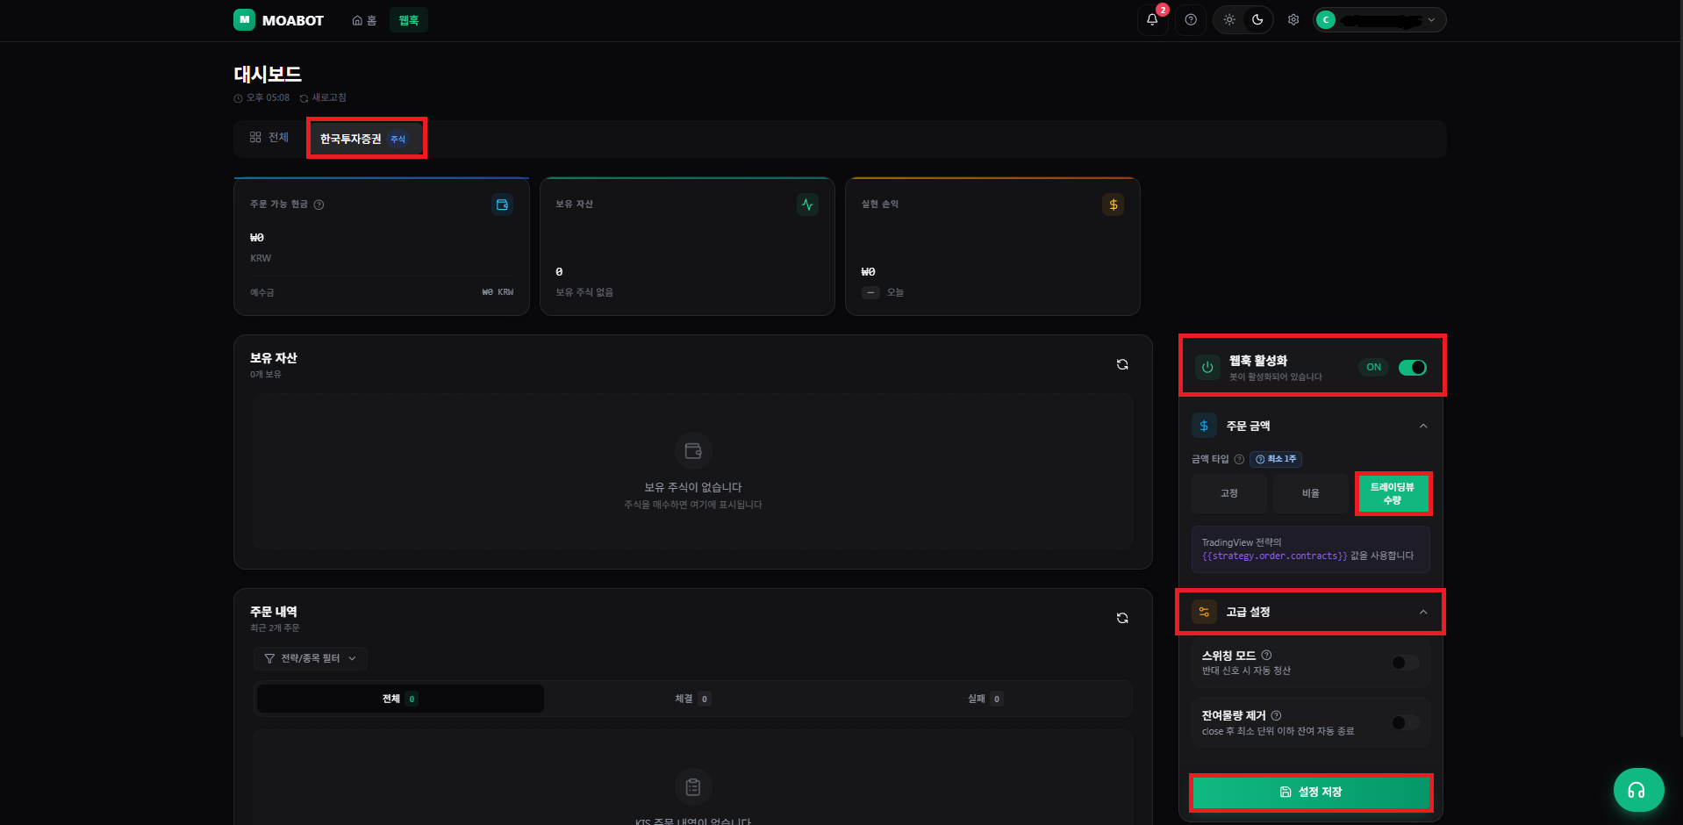
Task: Refresh the 보유 자산 panel
Action: point(1122,364)
